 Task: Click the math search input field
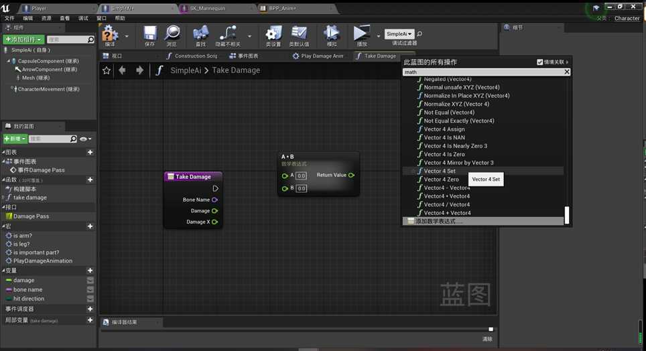pyautogui.click(x=483, y=72)
